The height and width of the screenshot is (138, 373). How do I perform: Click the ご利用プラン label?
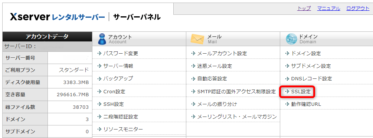pos(20,70)
